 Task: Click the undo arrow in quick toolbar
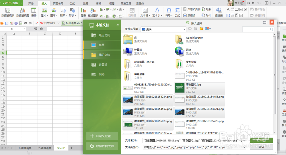(25, 23)
